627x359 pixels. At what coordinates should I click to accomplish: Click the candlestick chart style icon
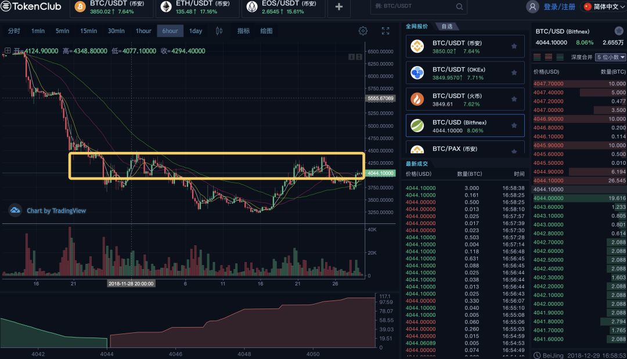pos(219,31)
